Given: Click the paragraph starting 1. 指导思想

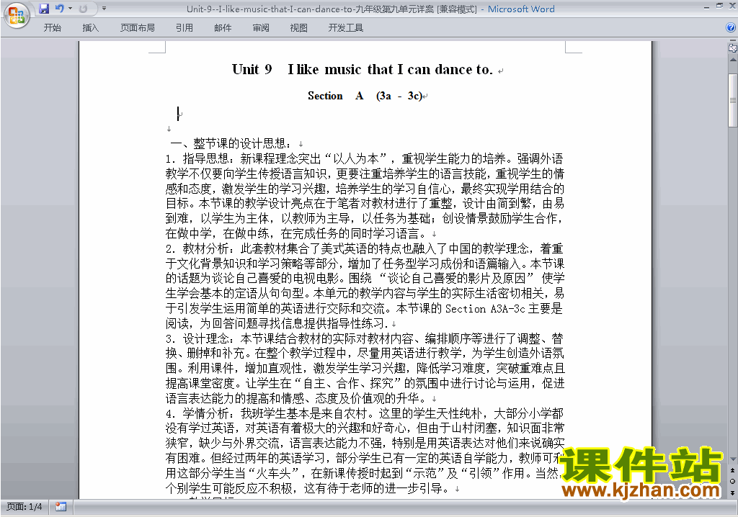Looking at the screenshot, I should (365, 196).
